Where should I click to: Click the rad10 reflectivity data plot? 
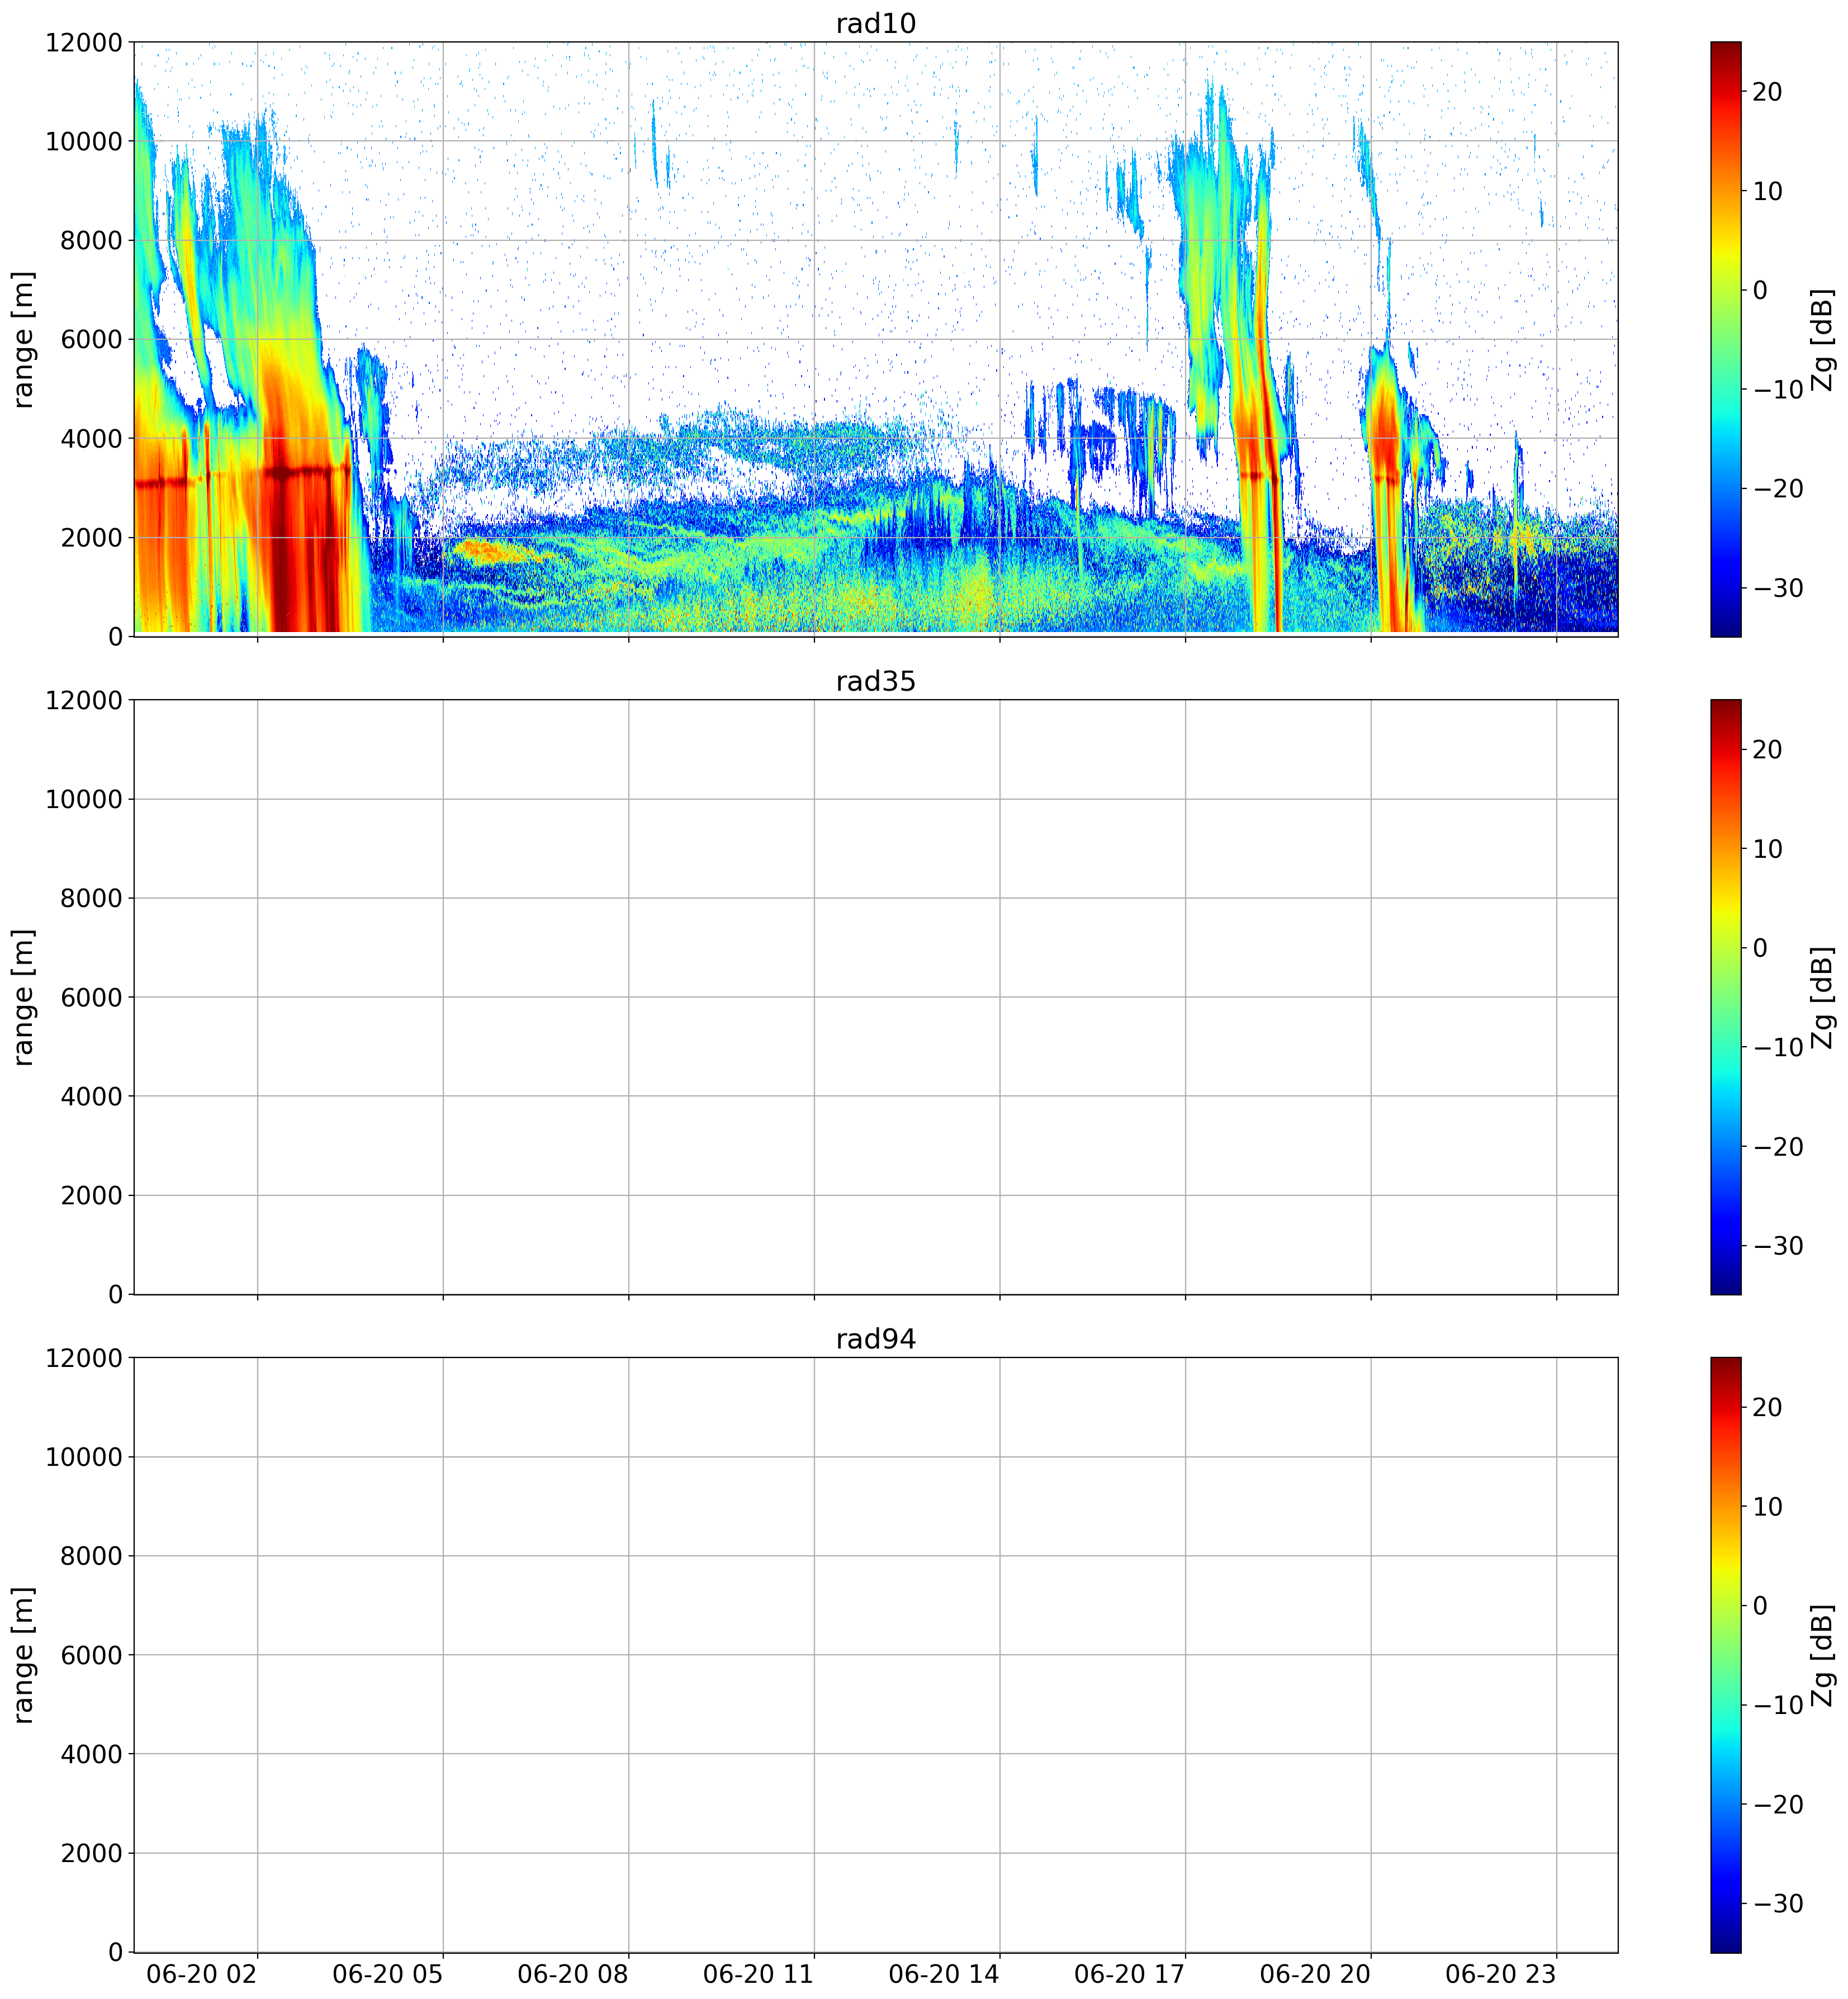click(876, 339)
